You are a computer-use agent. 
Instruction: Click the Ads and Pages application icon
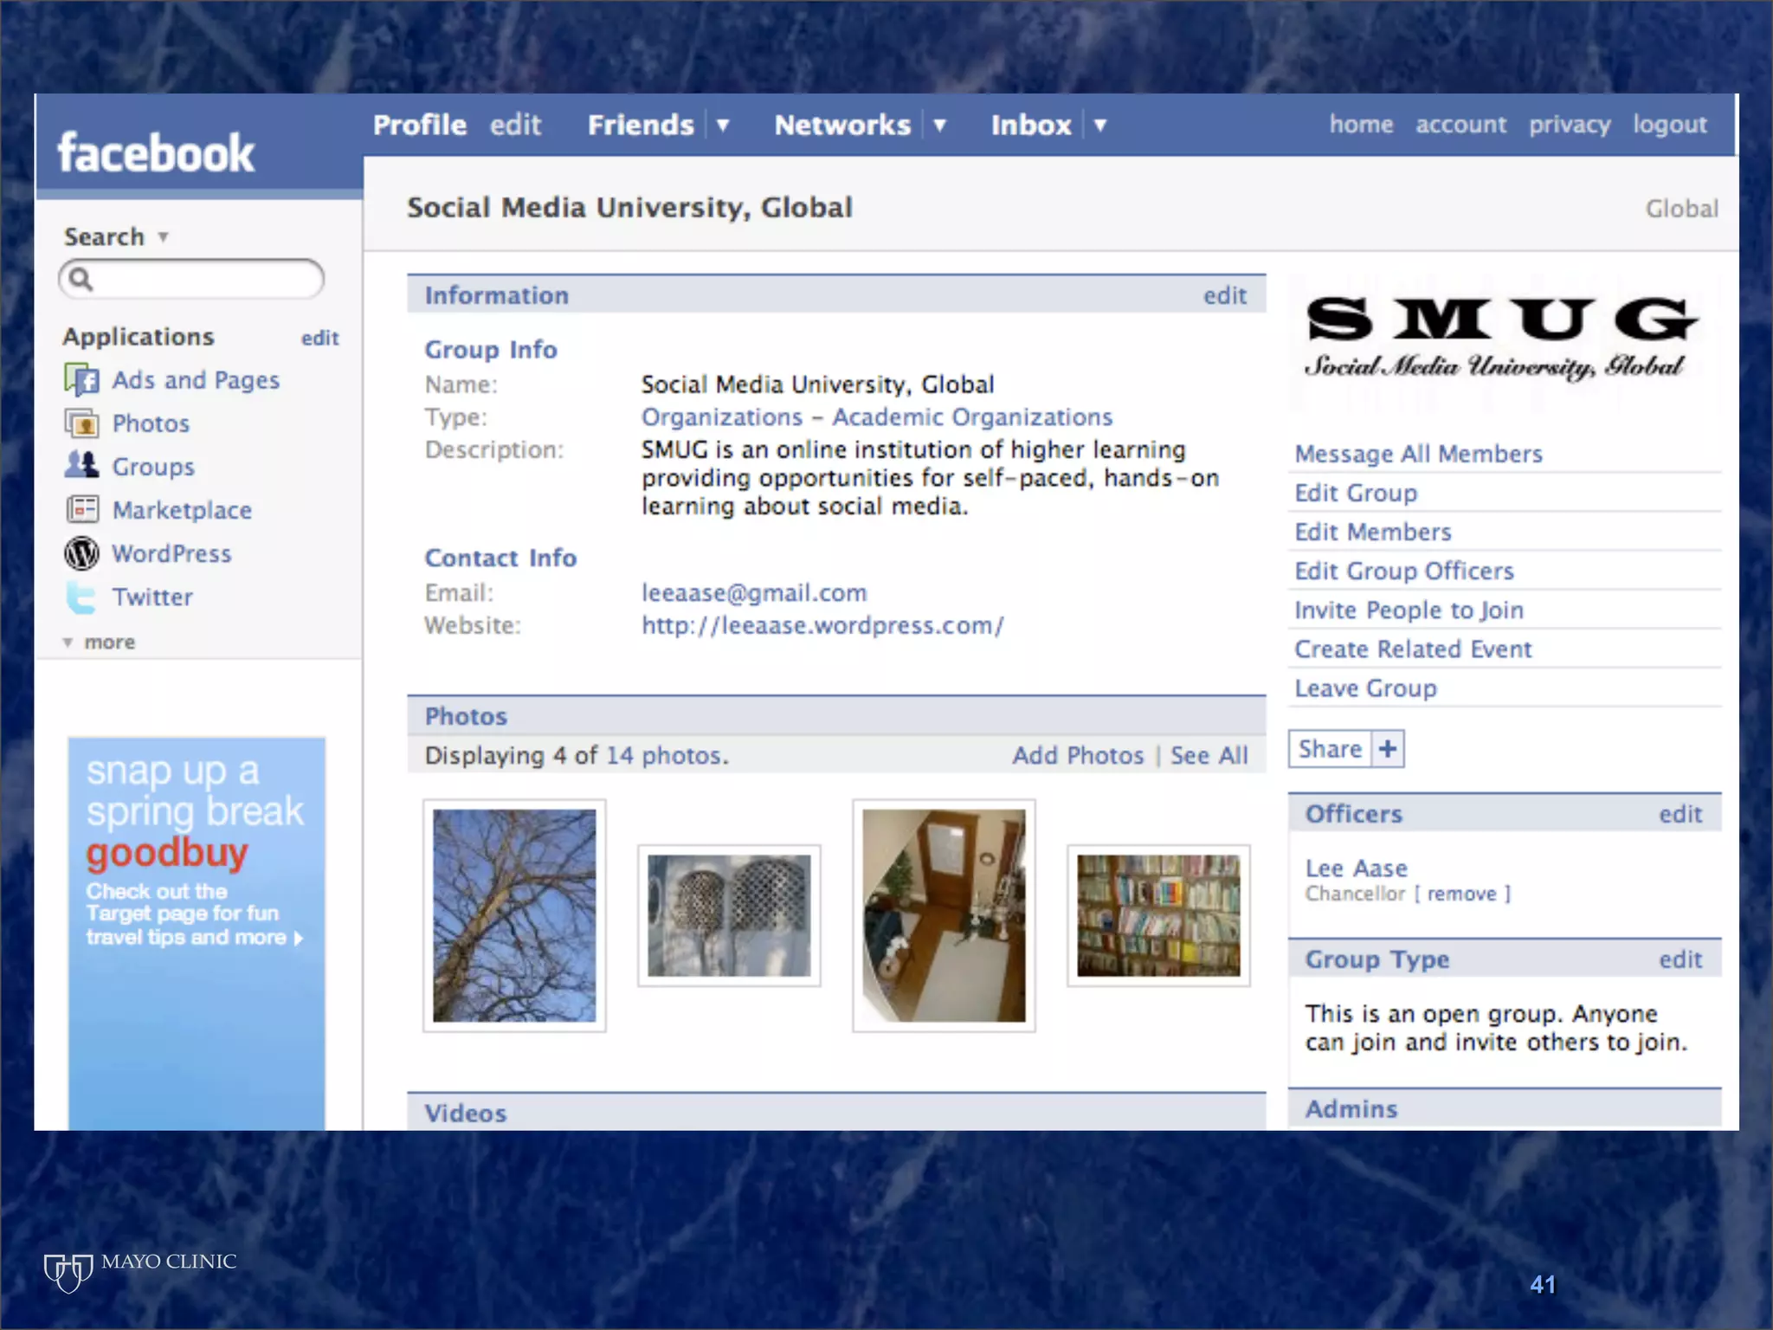[x=81, y=380]
